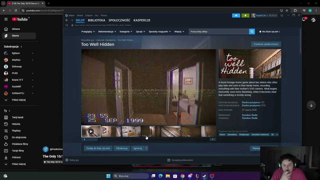Open Microsoft Store from taskbar
Screen dimensions: 320x180
[175, 176]
